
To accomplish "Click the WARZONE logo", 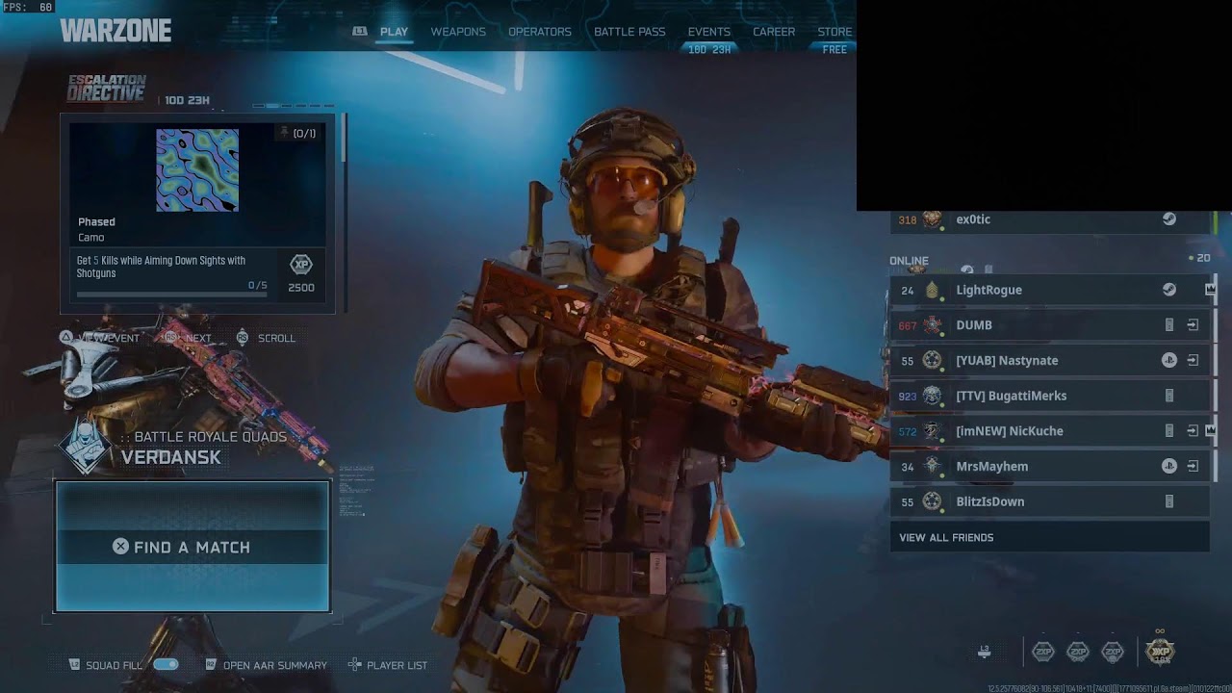I will tap(115, 31).
